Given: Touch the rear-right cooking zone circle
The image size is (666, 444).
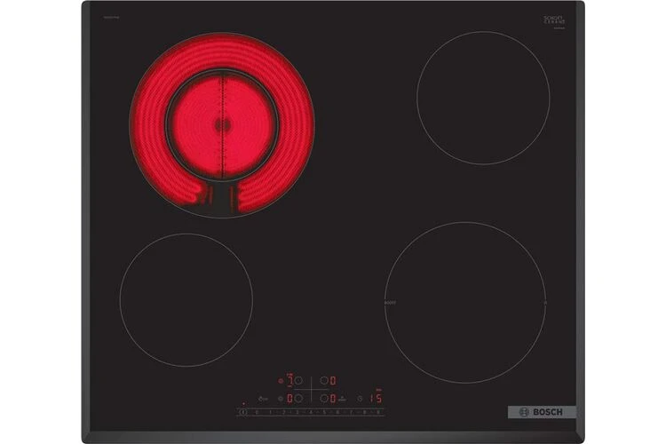Looking at the screenshot, I should [480, 91].
